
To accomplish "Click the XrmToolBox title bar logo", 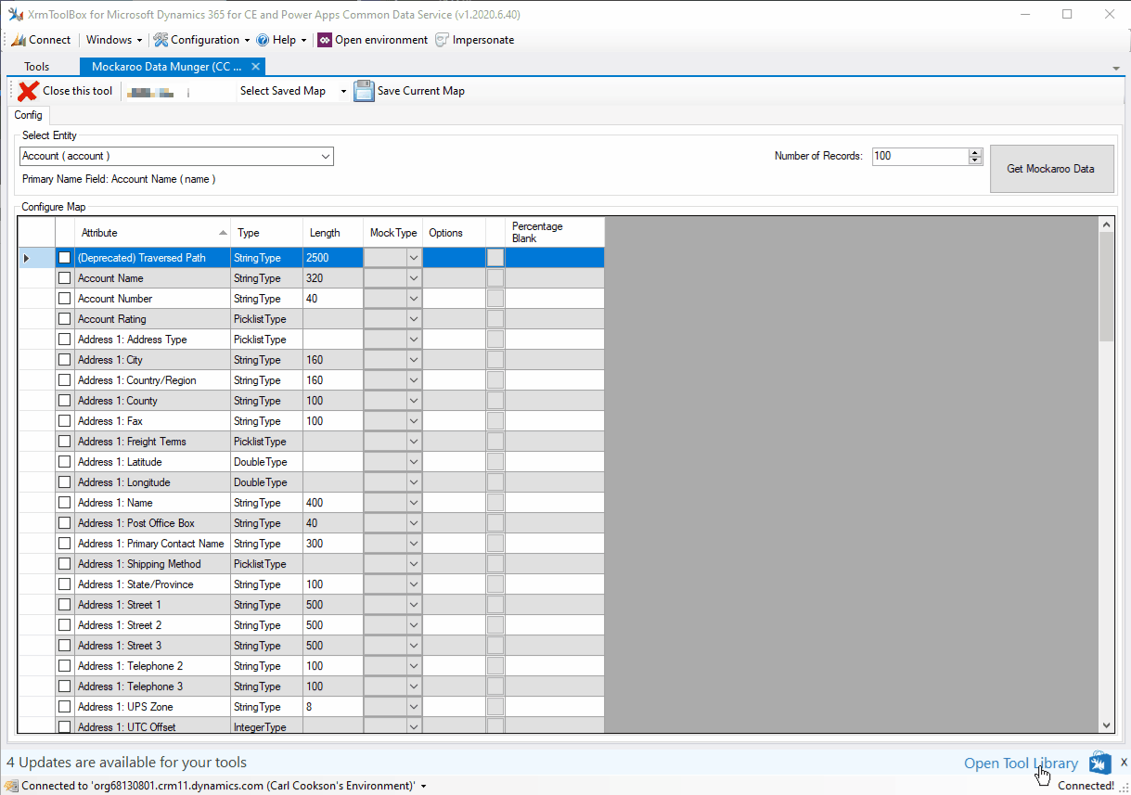I will coord(16,14).
